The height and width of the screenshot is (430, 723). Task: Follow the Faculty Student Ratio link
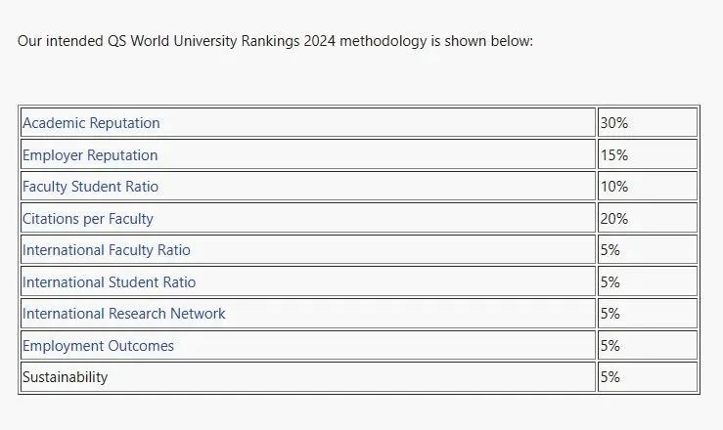(x=90, y=187)
